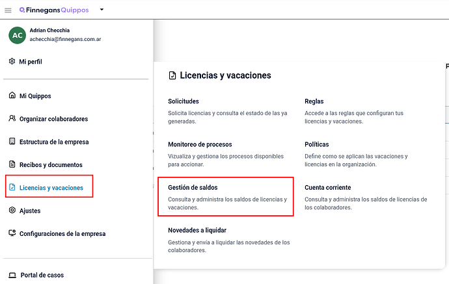The width and height of the screenshot is (449, 284).
Task: Click the monitor icon for Configuraciones de la empresa
Action: pyautogui.click(x=12, y=233)
